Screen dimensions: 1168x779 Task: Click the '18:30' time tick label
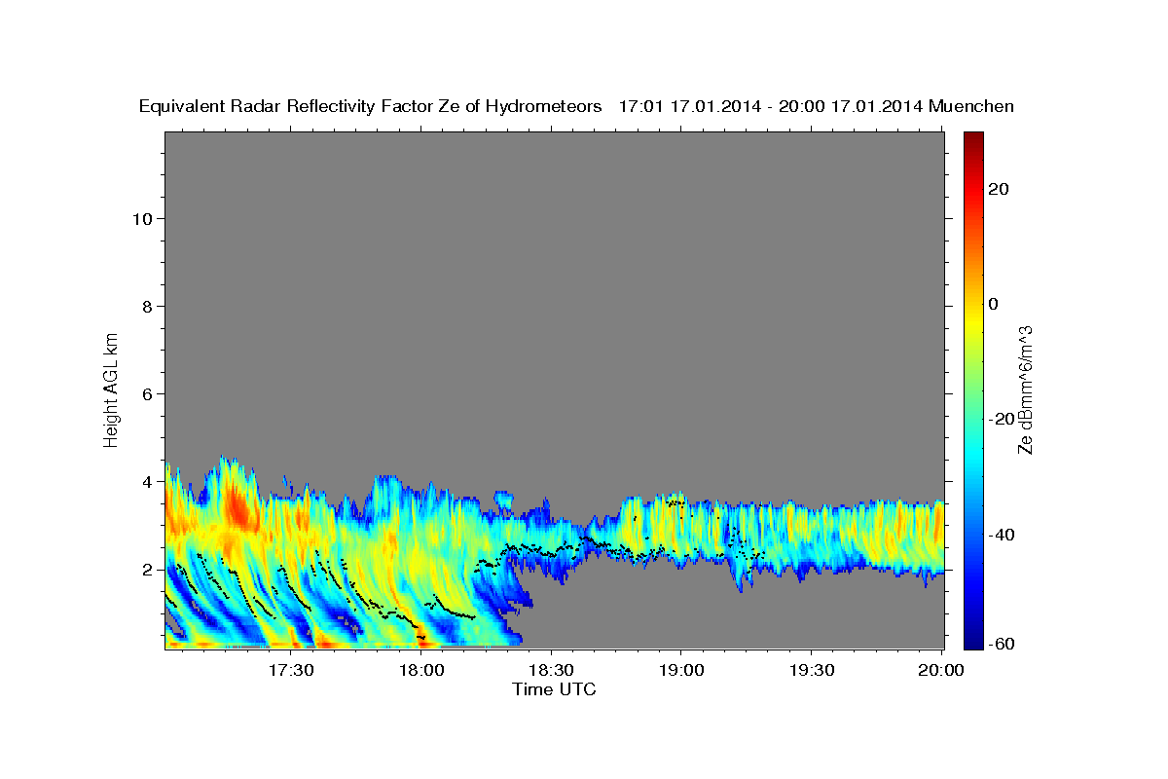click(x=551, y=671)
